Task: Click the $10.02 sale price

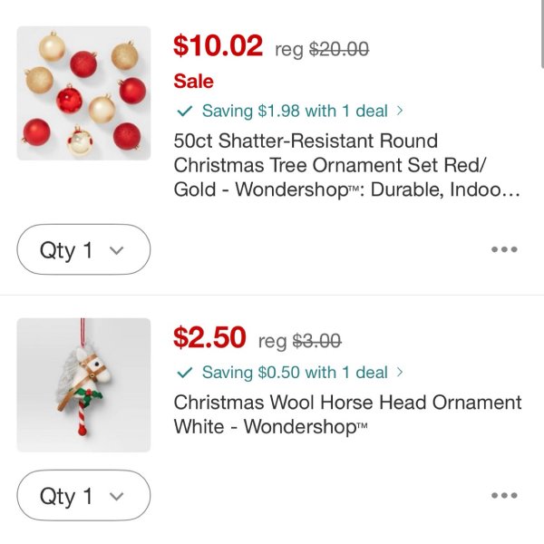Action: click(218, 44)
